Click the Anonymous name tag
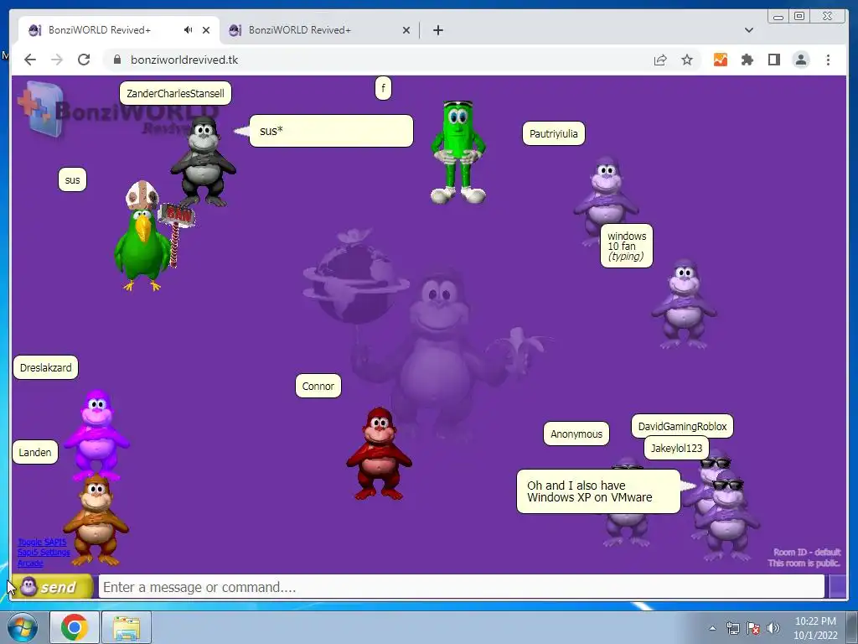This screenshot has height=644, width=858. point(576,434)
